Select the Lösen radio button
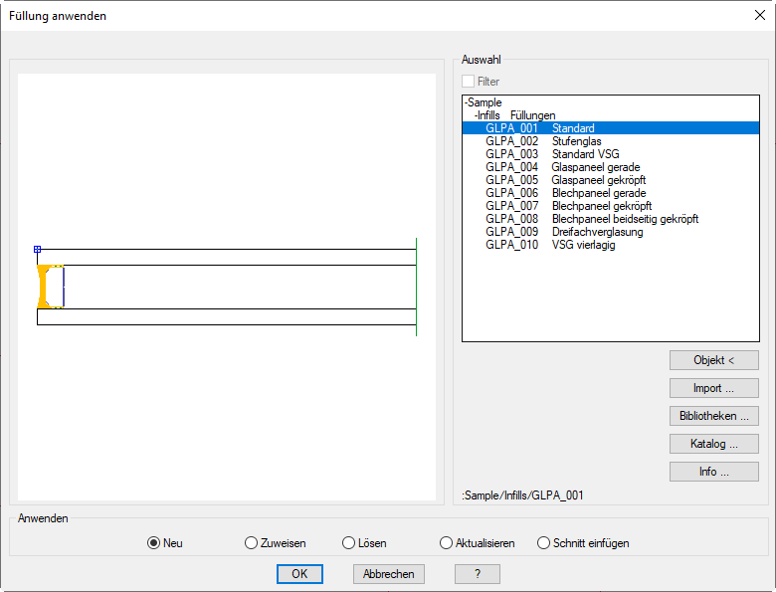 pos(348,543)
